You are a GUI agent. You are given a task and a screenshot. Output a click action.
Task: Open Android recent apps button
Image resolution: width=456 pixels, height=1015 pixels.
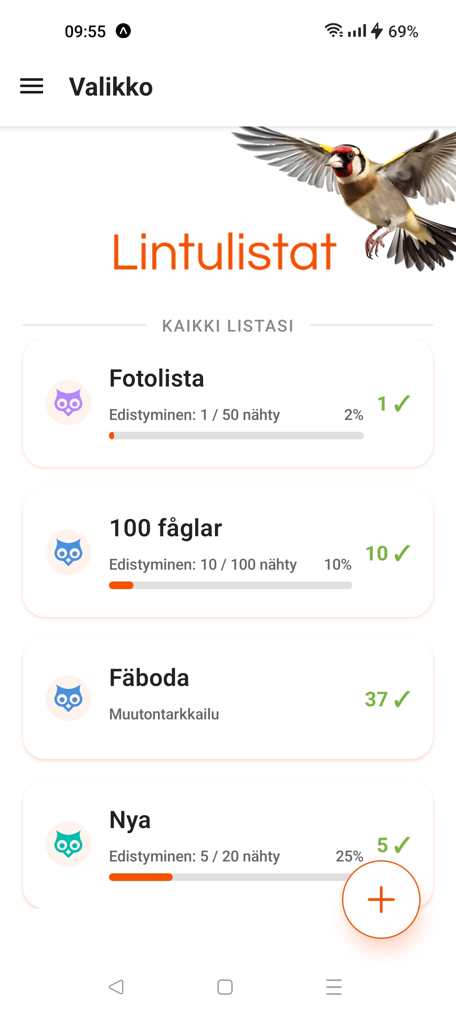point(334,987)
